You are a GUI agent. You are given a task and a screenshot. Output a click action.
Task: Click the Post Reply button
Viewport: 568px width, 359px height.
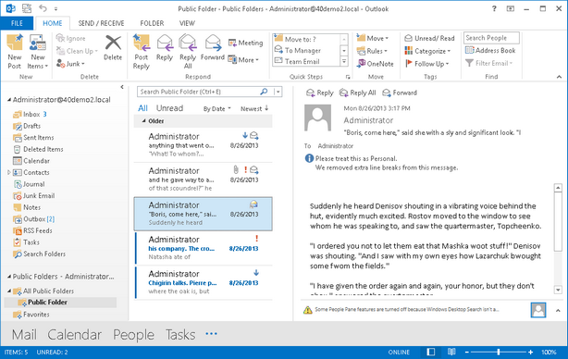point(142,52)
